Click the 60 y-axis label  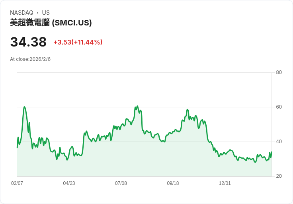(x=279, y=107)
